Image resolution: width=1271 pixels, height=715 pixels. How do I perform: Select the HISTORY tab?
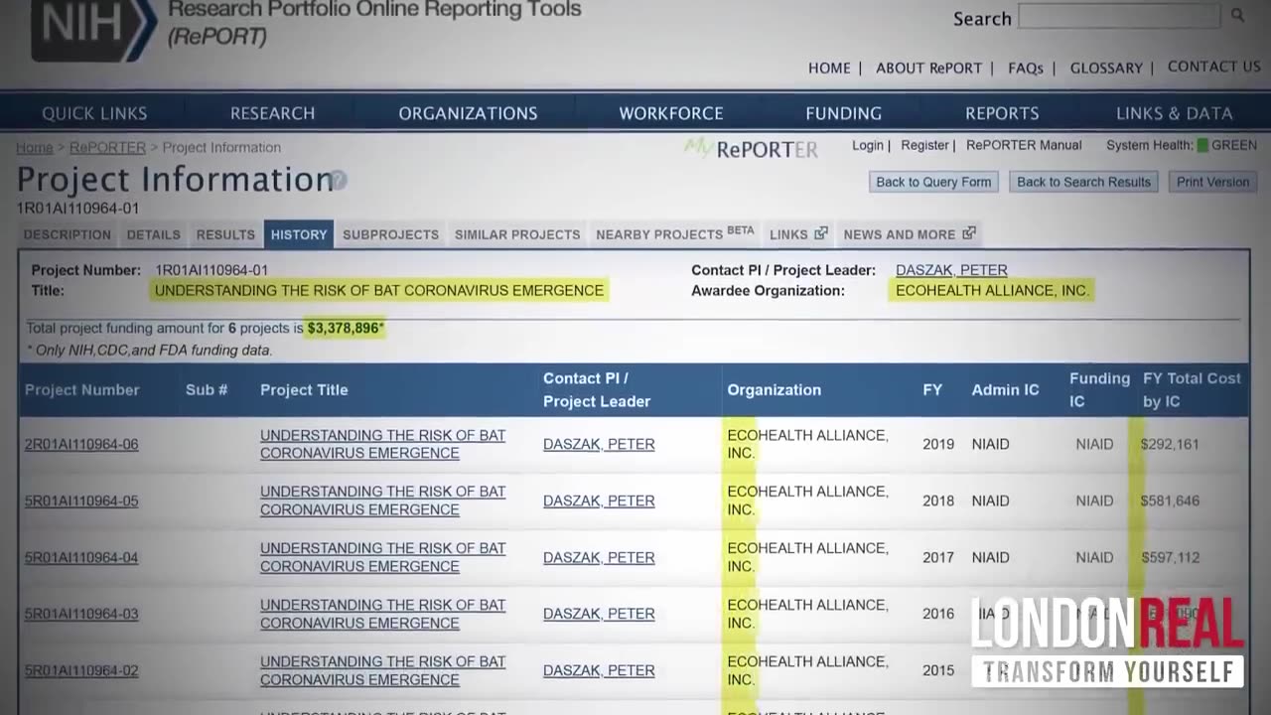299,234
